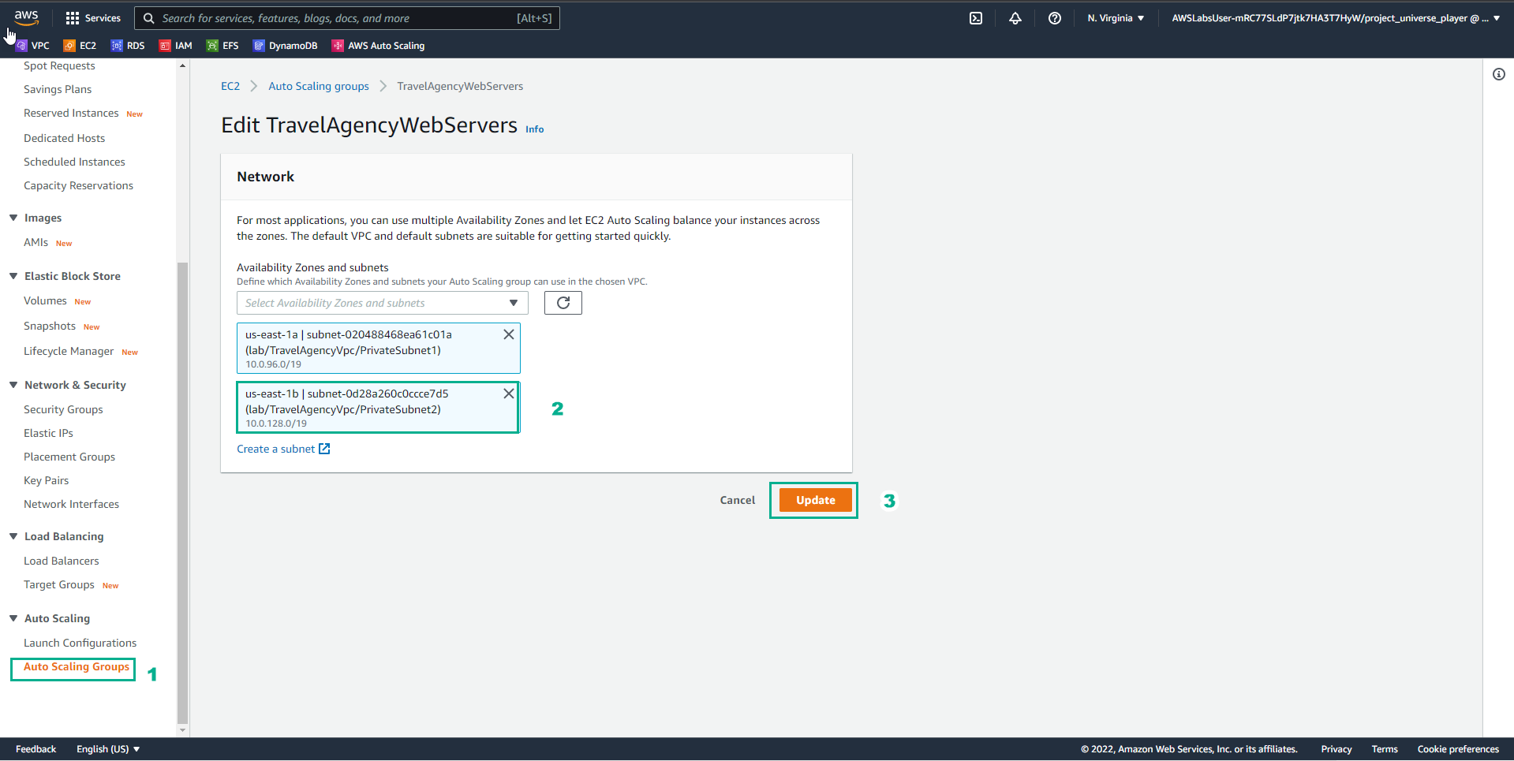Collapse the Network & Security section
The image size is (1514, 761).
point(13,385)
